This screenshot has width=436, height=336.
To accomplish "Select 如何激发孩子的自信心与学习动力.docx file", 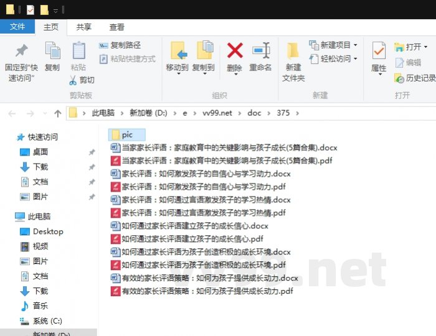I will pos(201,174).
